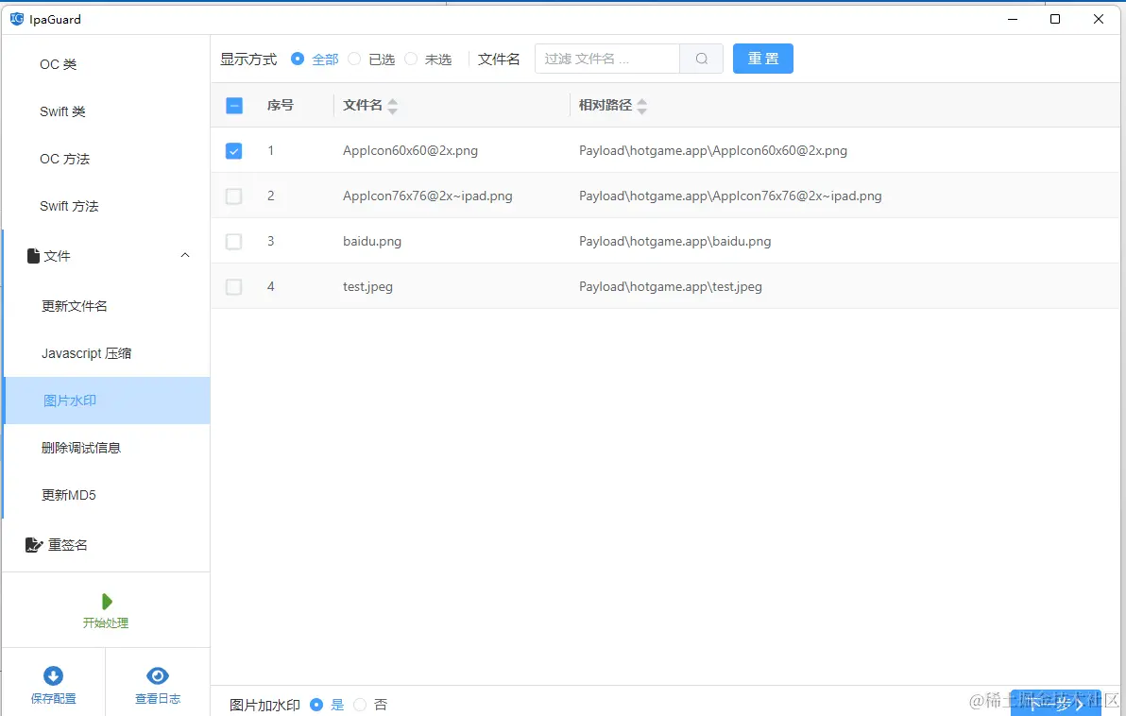
Task: Click the IpaGuard app logo icon
Action: coord(16,19)
